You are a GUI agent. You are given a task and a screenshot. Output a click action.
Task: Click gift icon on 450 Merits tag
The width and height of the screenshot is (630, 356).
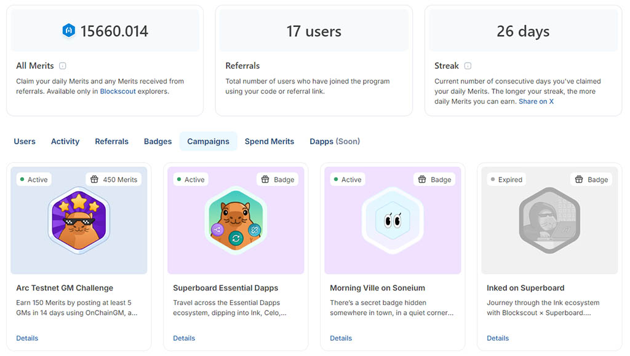[94, 179]
